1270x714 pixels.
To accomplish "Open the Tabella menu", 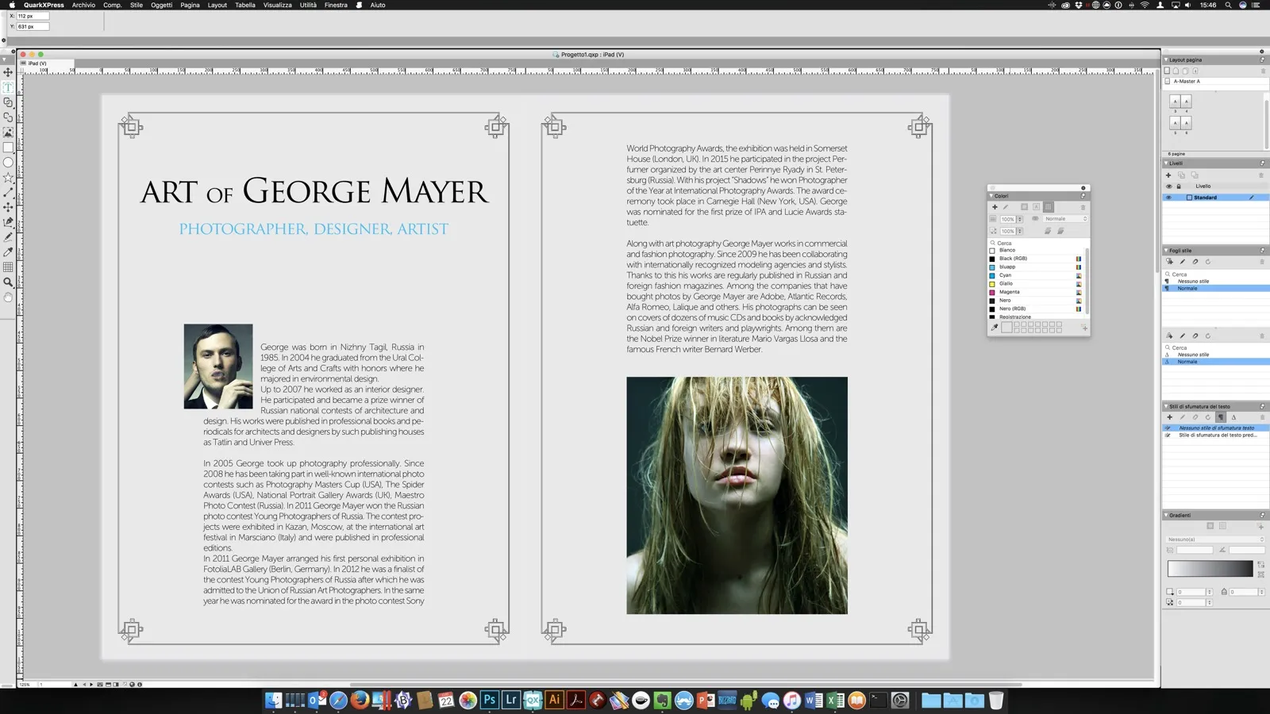I will 244,5.
